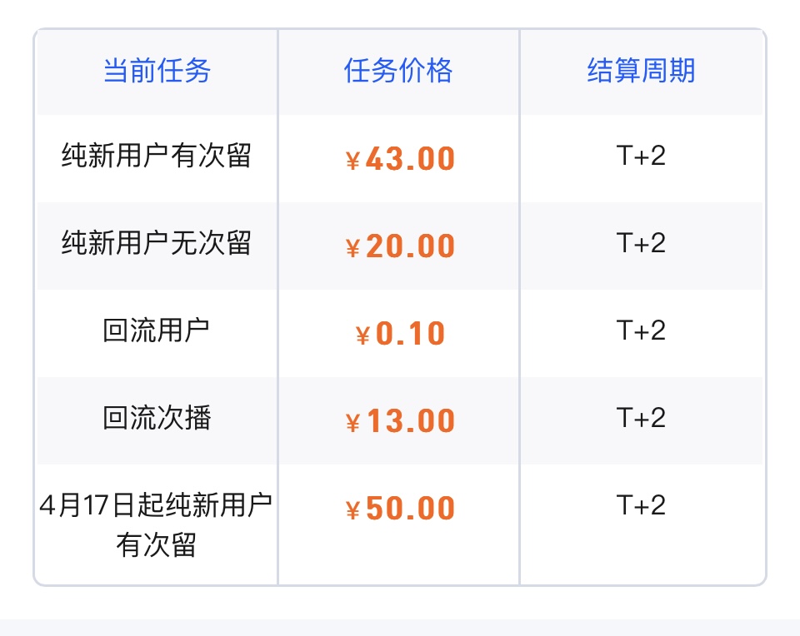Viewport: 800px width, 636px height.
Task: Click the yen symbol beside 0.10
Action: click(x=362, y=336)
